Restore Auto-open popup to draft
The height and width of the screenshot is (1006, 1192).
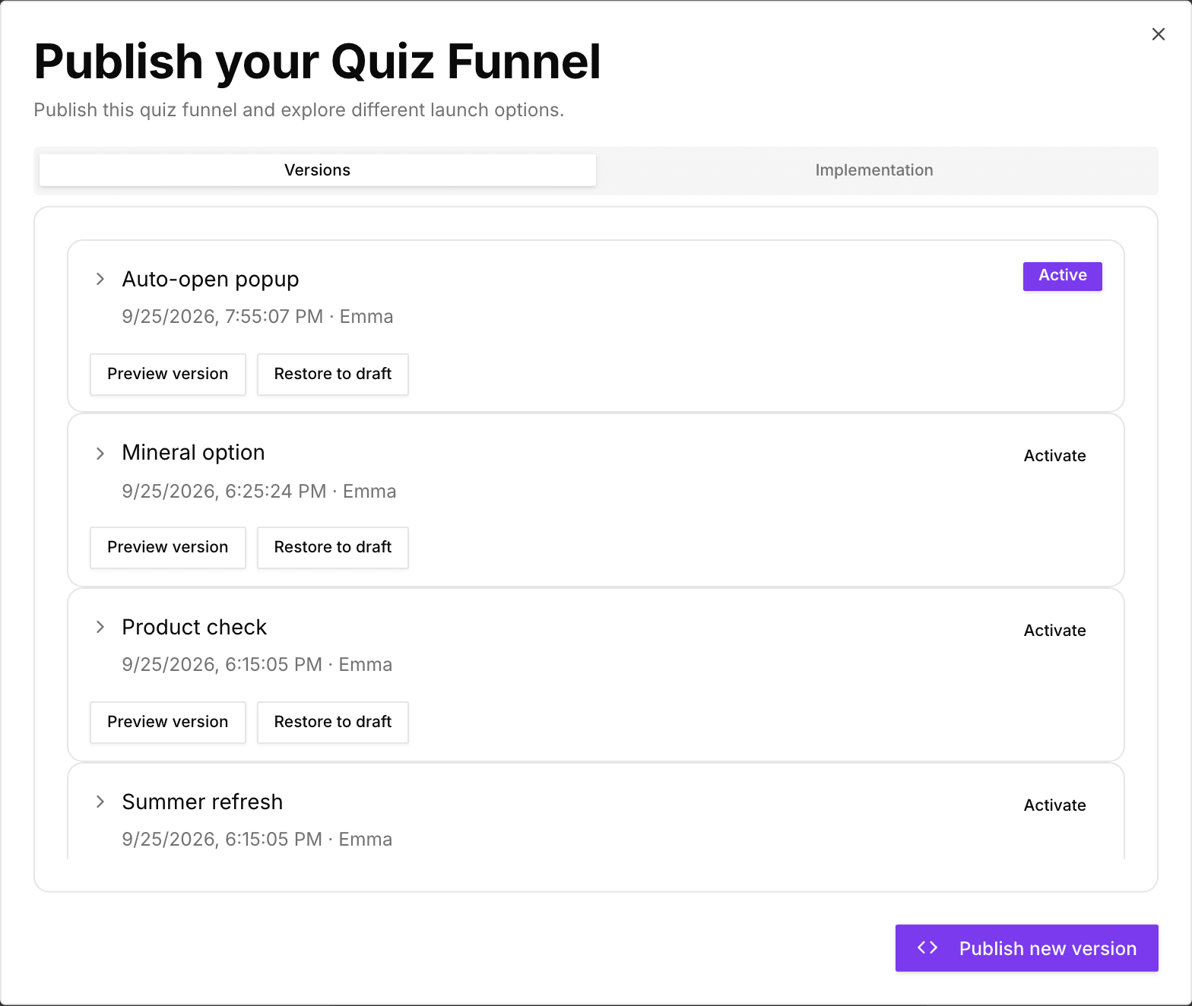(333, 374)
